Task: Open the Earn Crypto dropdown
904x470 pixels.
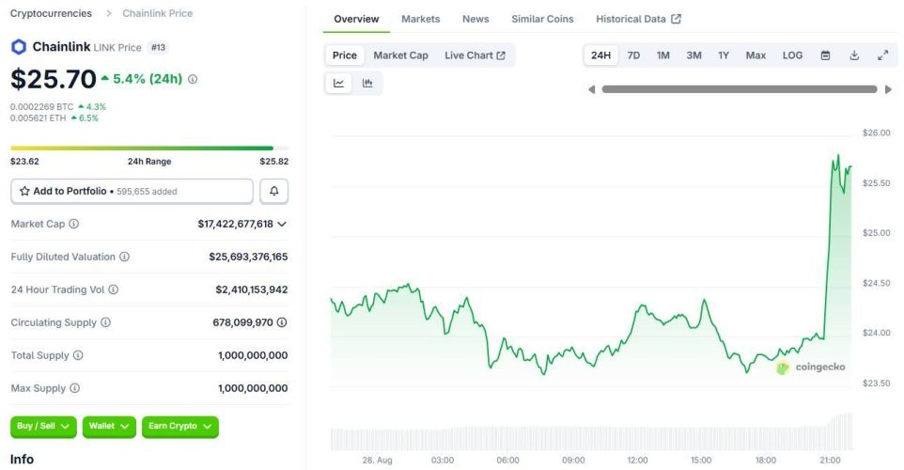Action: [x=180, y=426]
